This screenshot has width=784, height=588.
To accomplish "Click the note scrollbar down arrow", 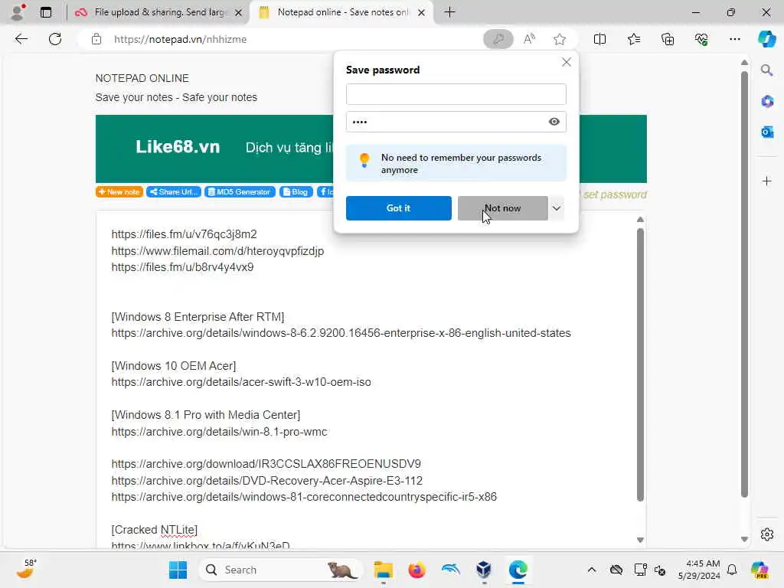I will pyautogui.click(x=640, y=540).
